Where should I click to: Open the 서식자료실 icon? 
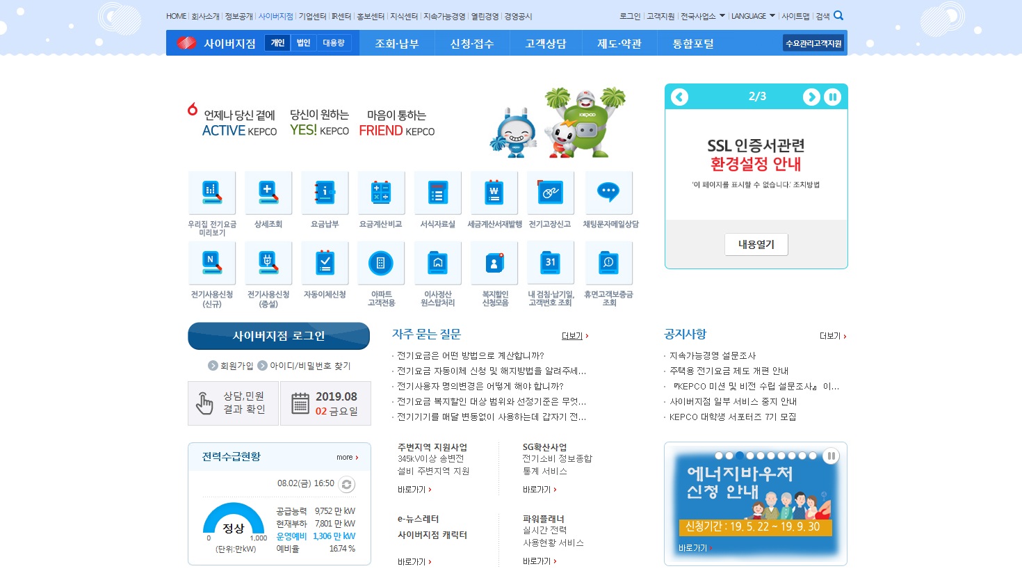(x=437, y=193)
